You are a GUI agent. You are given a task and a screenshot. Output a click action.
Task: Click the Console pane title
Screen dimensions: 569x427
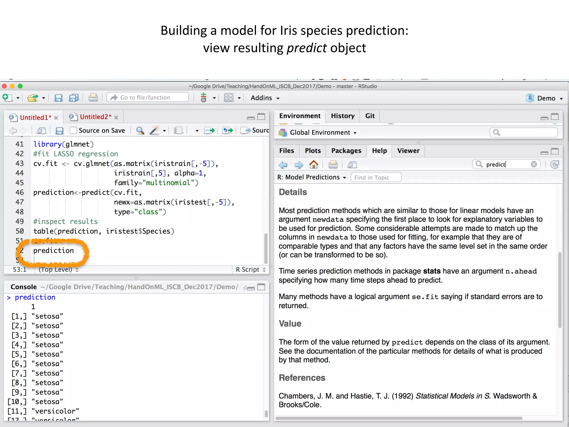pos(24,287)
